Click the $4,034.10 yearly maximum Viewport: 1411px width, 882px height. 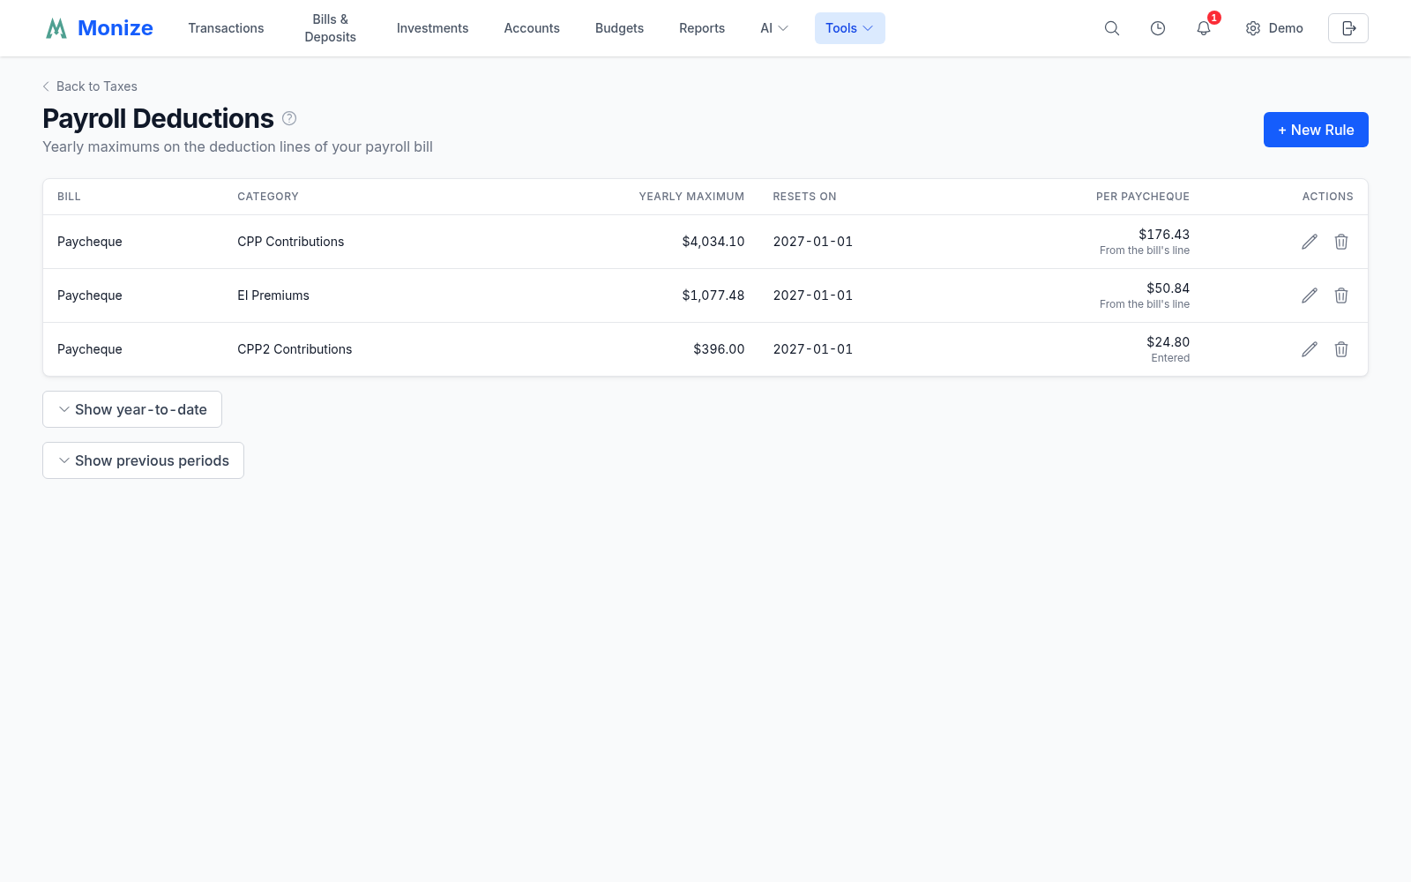[x=713, y=242]
